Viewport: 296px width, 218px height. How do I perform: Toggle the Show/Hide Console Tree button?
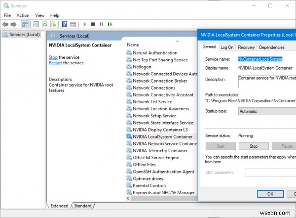pyautogui.click(x=25, y=24)
